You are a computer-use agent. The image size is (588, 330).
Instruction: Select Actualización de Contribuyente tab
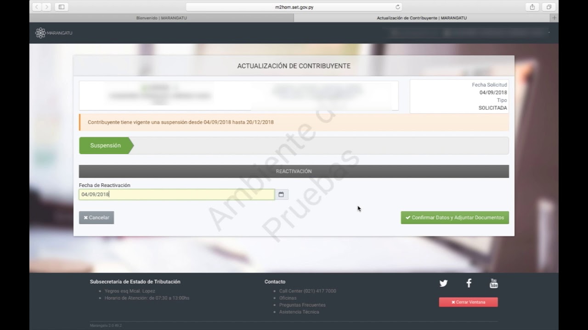coord(422,18)
